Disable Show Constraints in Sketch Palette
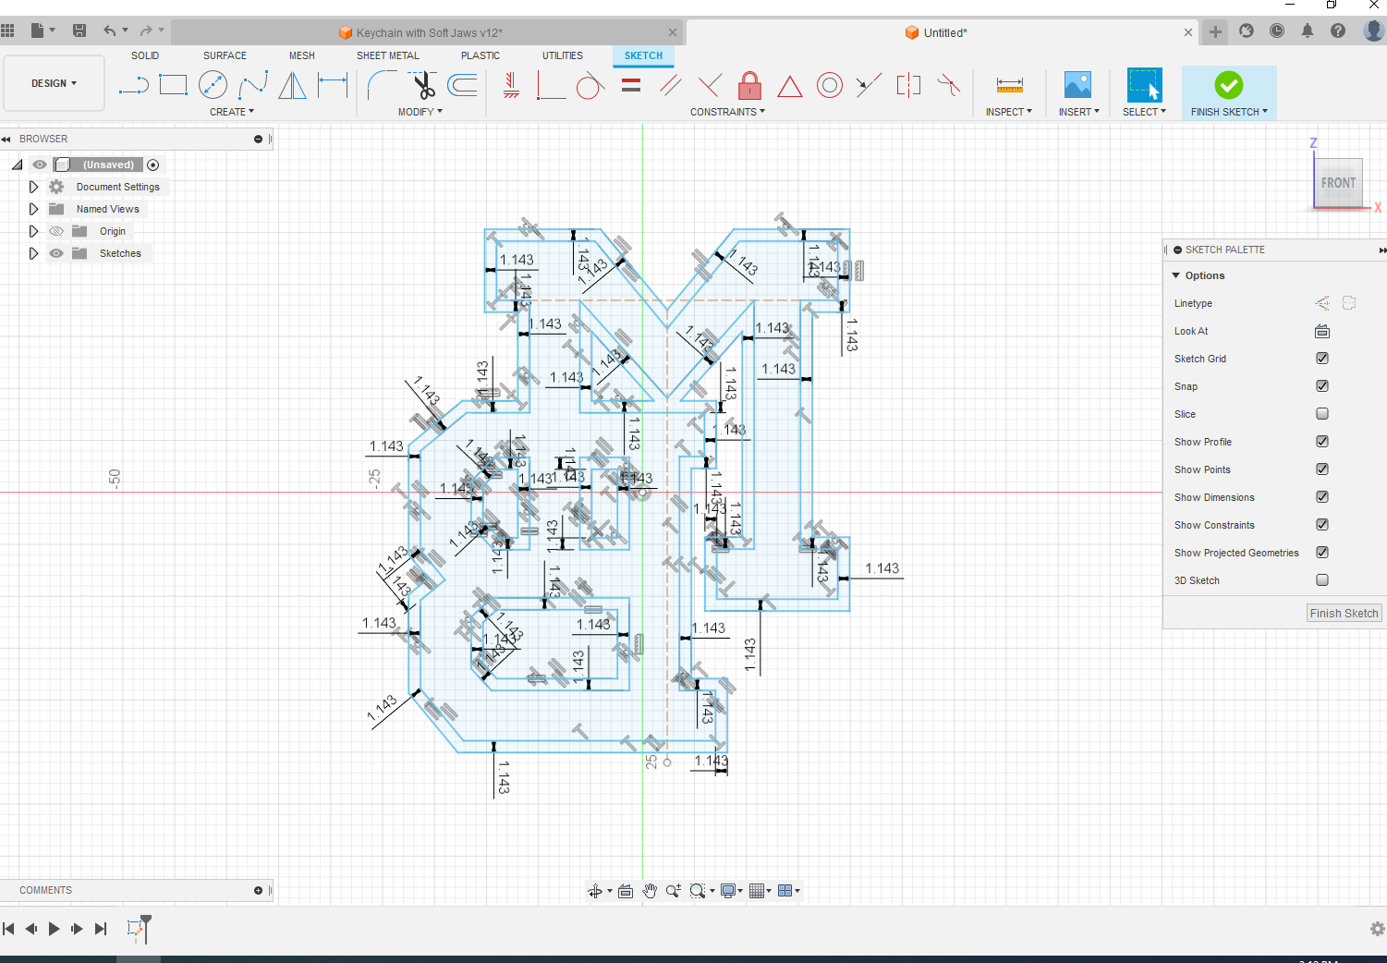The height and width of the screenshot is (963, 1387). (x=1321, y=524)
